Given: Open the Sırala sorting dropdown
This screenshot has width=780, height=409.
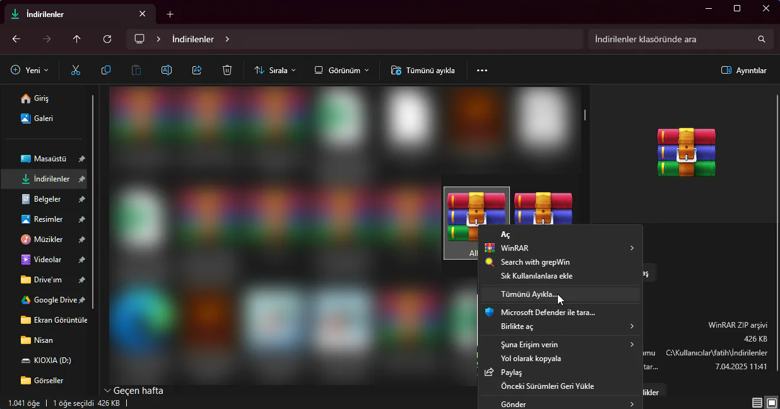Looking at the screenshot, I should [275, 70].
